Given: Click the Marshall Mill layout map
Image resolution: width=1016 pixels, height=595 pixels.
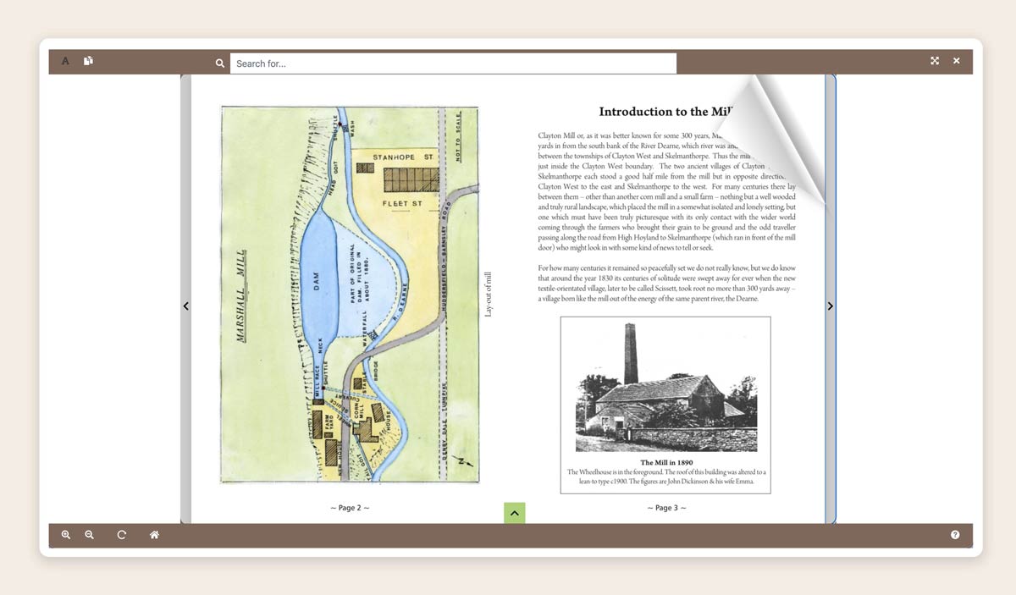Looking at the screenshot, I should 349,294.
